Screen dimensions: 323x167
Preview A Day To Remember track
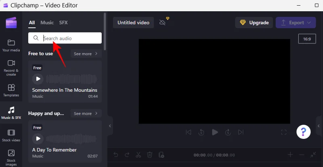click(38, 139)
